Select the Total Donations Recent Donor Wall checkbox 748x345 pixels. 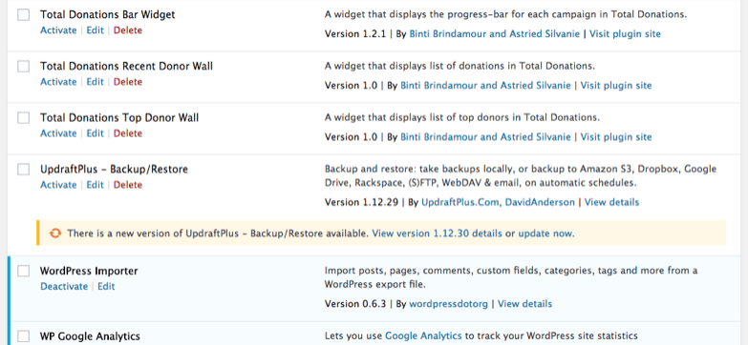[23, 66]
